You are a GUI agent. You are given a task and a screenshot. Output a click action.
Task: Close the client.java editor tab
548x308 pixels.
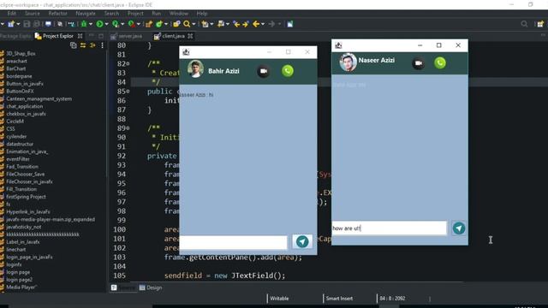click(190, 36)
